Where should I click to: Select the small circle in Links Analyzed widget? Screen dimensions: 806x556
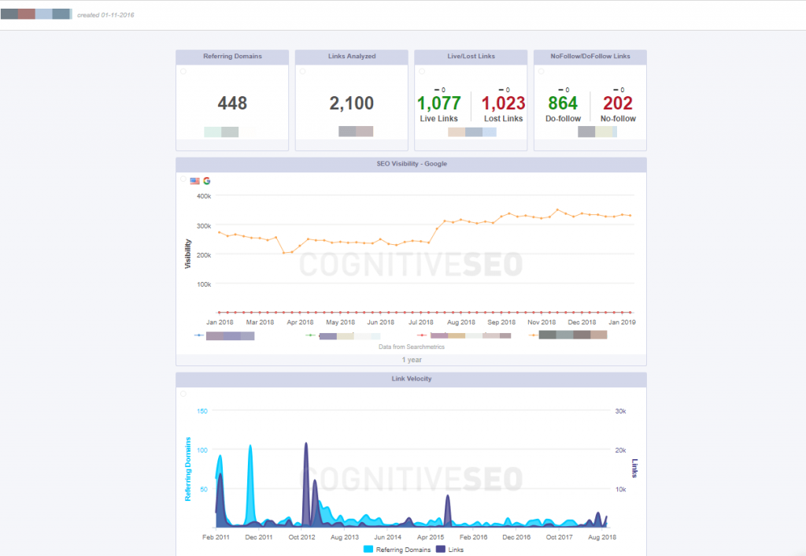click(303, 72)
